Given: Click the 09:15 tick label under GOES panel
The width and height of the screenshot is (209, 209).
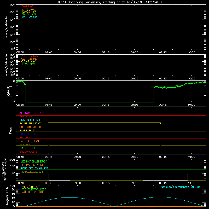Looking at the screenshot, I should [106, 104].
